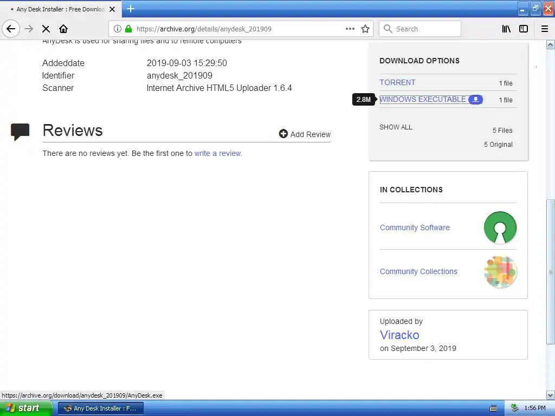Open the Library bookshelf icon
The image size is (555, 416).
pyautogui.click(x=507, y=29)
